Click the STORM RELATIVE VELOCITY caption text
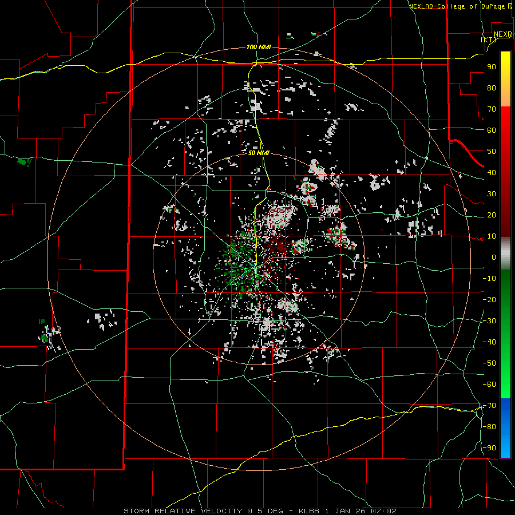515x515 pixels. pyautogui.click(x=183, y=511)
